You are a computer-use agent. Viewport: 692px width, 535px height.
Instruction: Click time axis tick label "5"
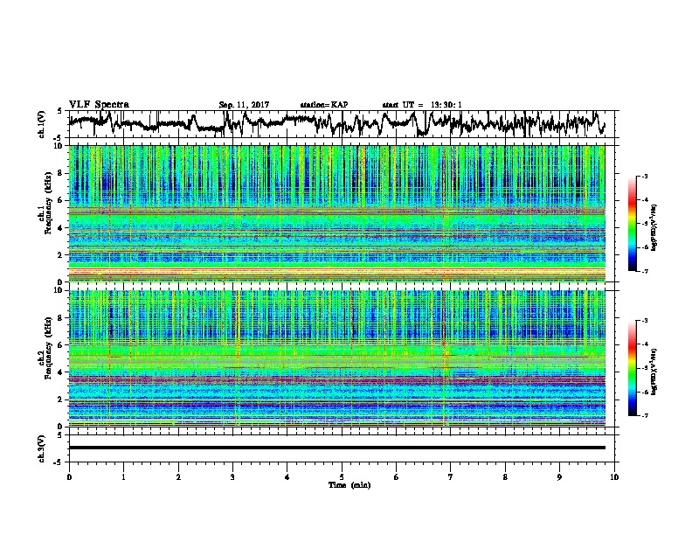click(x=342, y=476)
